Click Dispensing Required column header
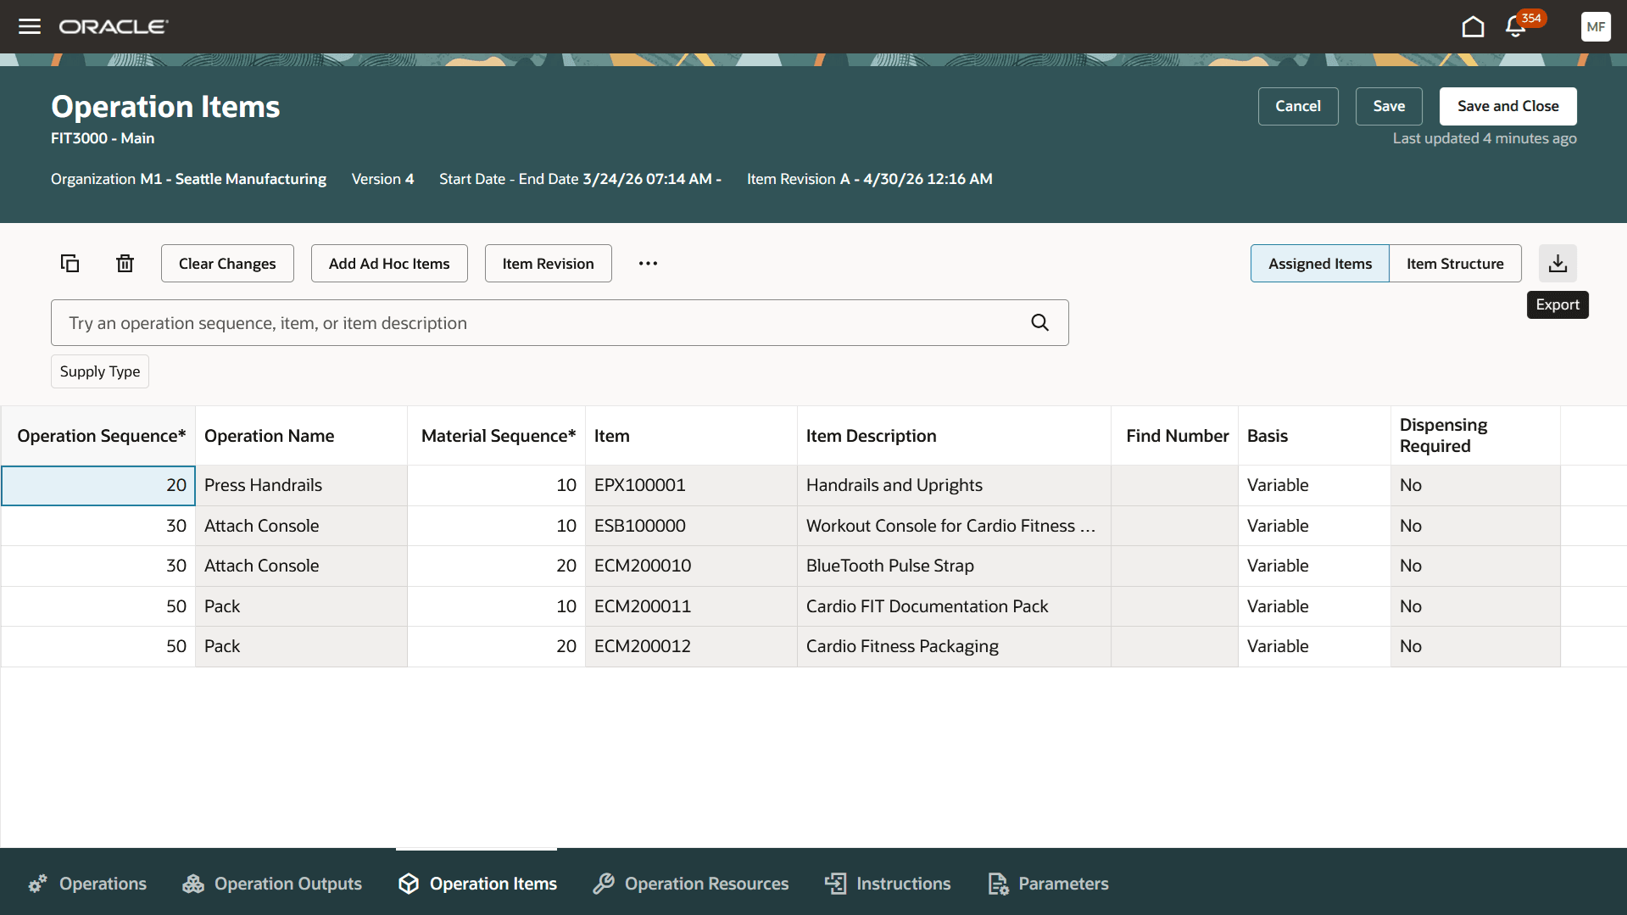This screenshot has width=1627, height=915. (1476, 436)
